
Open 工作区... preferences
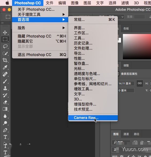pyautogui.click(x=93, y=33)
